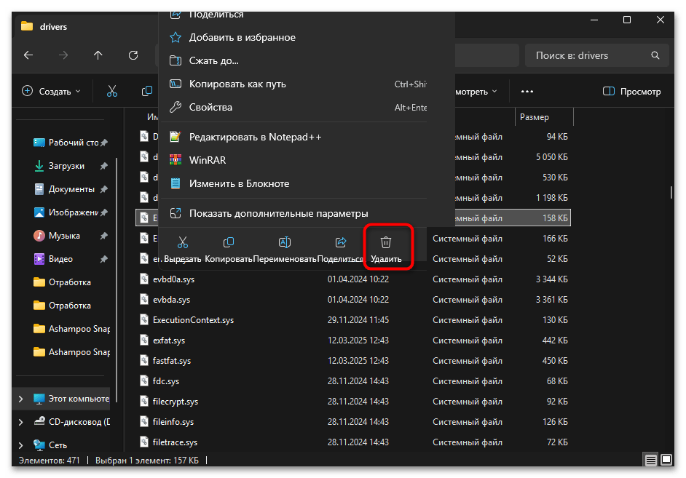Click the Cut (Вырезать) scissors in context menu
686x478 pixels.
click(x=183, y=242)
